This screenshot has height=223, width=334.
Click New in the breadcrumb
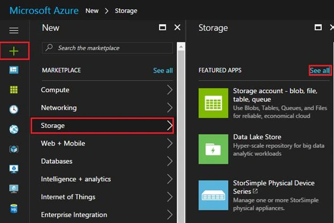coord(92,11)
